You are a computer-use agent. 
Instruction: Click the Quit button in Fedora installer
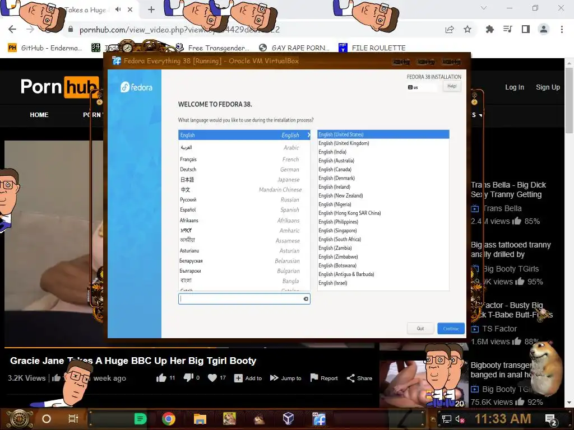(x=420, y=328)
